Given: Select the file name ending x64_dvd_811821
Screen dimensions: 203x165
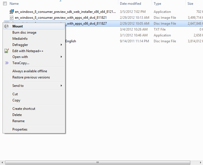Looking at the screenshot, I should 61,18.
